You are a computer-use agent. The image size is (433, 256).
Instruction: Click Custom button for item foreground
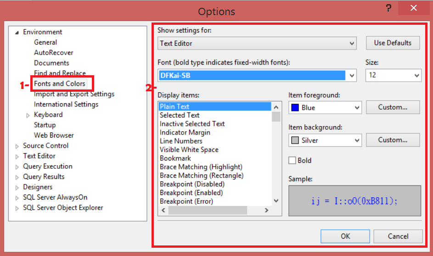[393, 107]
